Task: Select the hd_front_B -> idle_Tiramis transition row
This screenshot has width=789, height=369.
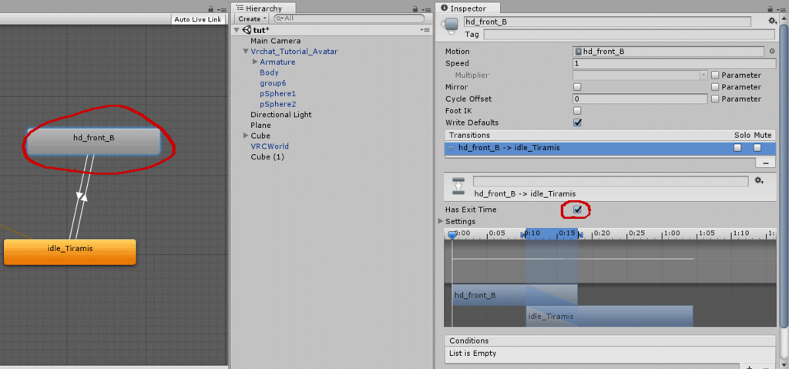Action: 610,148
